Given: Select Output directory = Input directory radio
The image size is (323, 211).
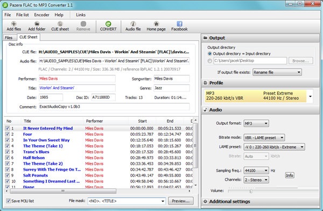Looking at the screenshot, I should pos(210,54).
